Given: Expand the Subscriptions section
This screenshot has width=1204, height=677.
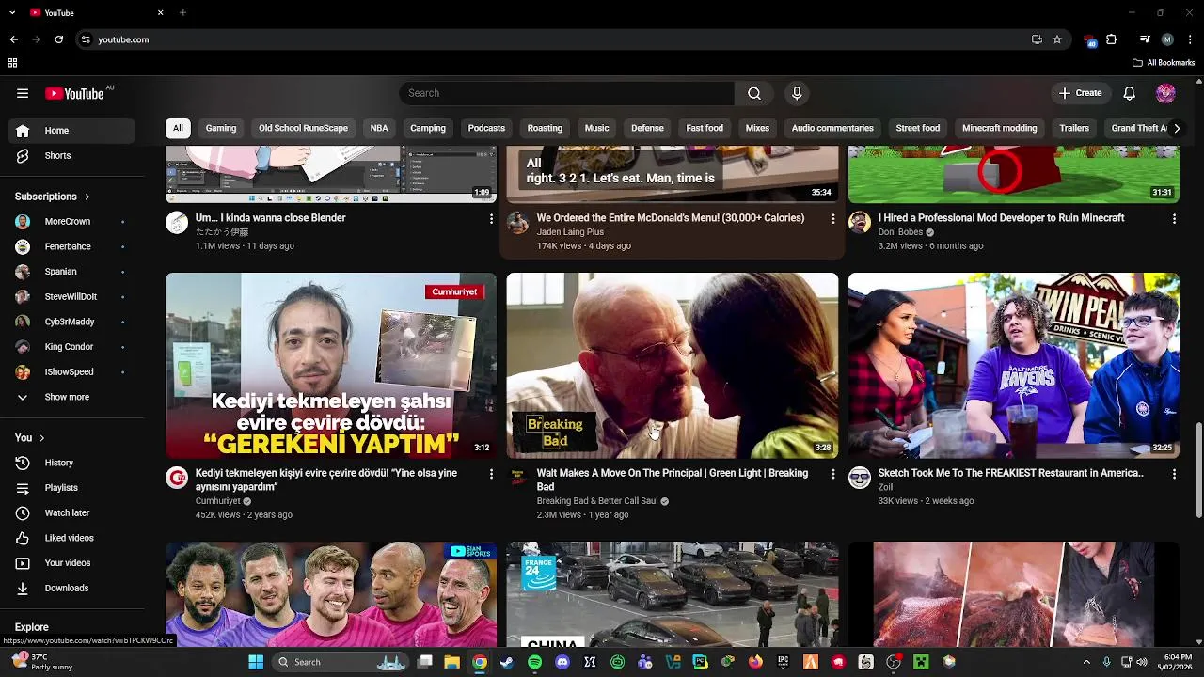Looking at the screenshot, I should (53, 197).
